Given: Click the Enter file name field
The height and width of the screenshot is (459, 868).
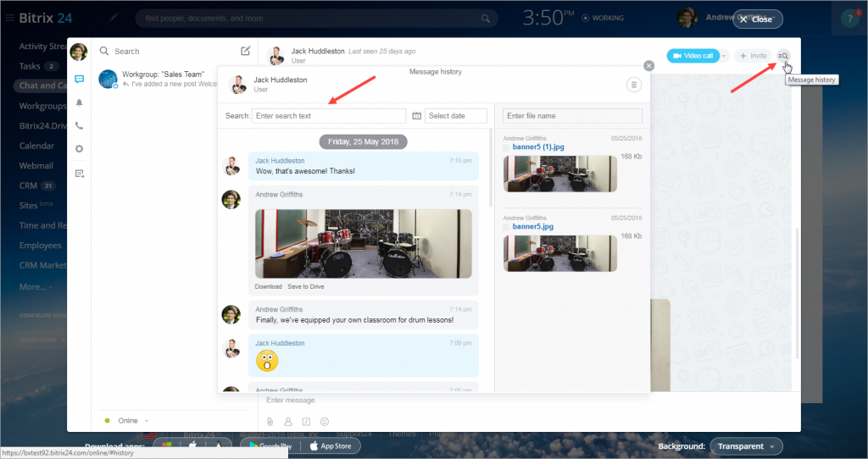Looking at the screenshot, I should pos(572,115).
